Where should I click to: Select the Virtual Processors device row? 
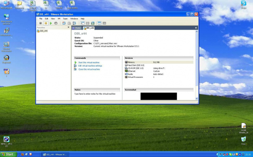[159, 77]
